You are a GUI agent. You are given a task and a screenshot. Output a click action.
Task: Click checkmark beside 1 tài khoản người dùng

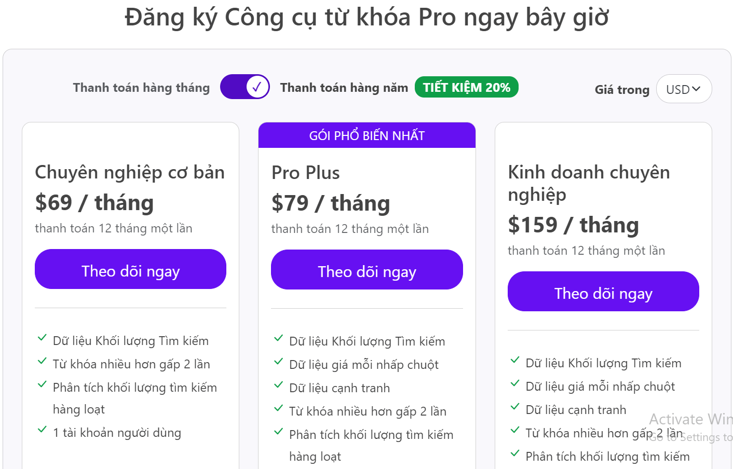point(42,430)
